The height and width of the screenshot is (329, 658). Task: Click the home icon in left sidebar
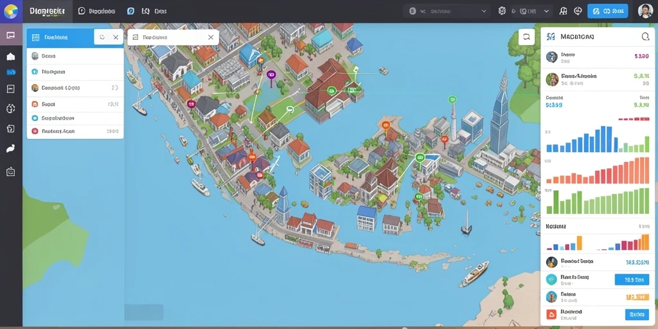11,57
